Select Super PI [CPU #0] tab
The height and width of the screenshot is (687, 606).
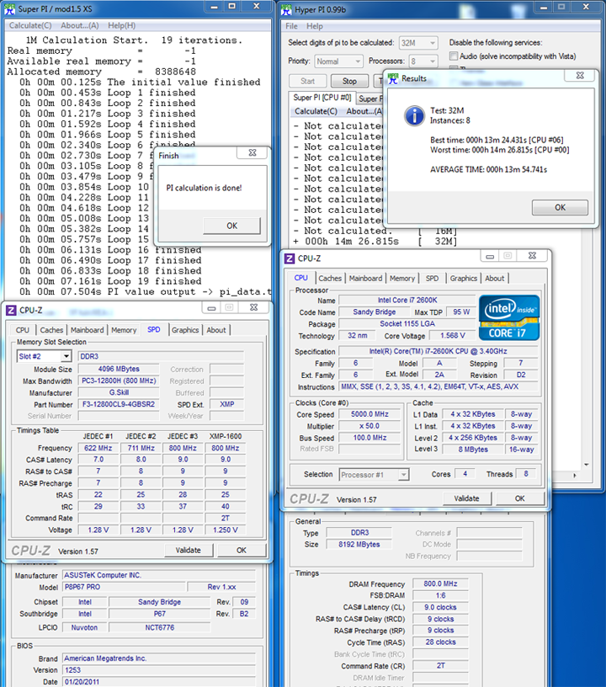click(x=322, y=98)
